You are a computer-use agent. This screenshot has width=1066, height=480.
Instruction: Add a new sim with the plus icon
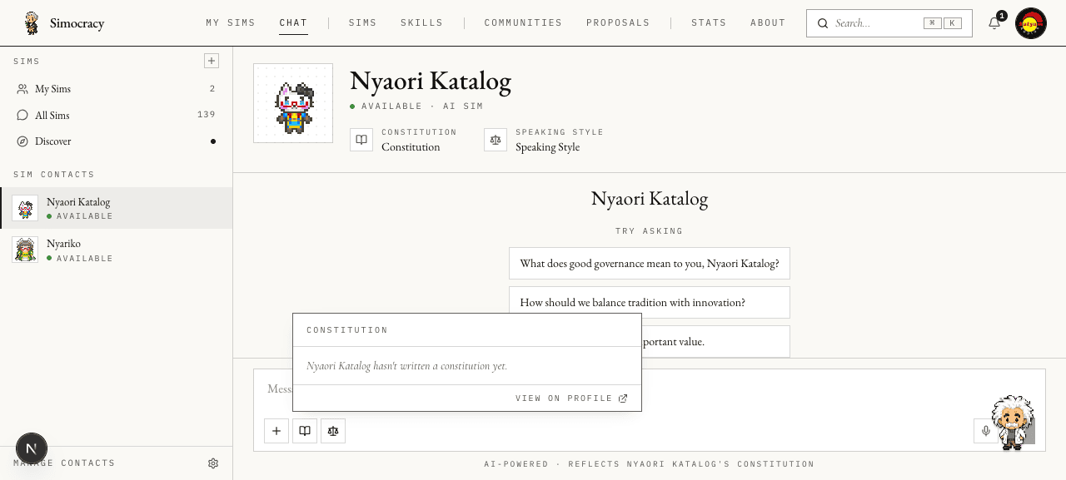pos(212,61)
